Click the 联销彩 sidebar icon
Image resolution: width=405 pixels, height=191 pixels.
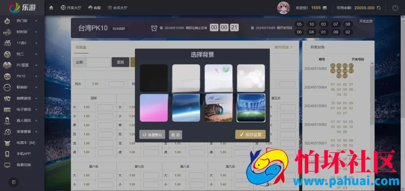click(x=7, y=87)
